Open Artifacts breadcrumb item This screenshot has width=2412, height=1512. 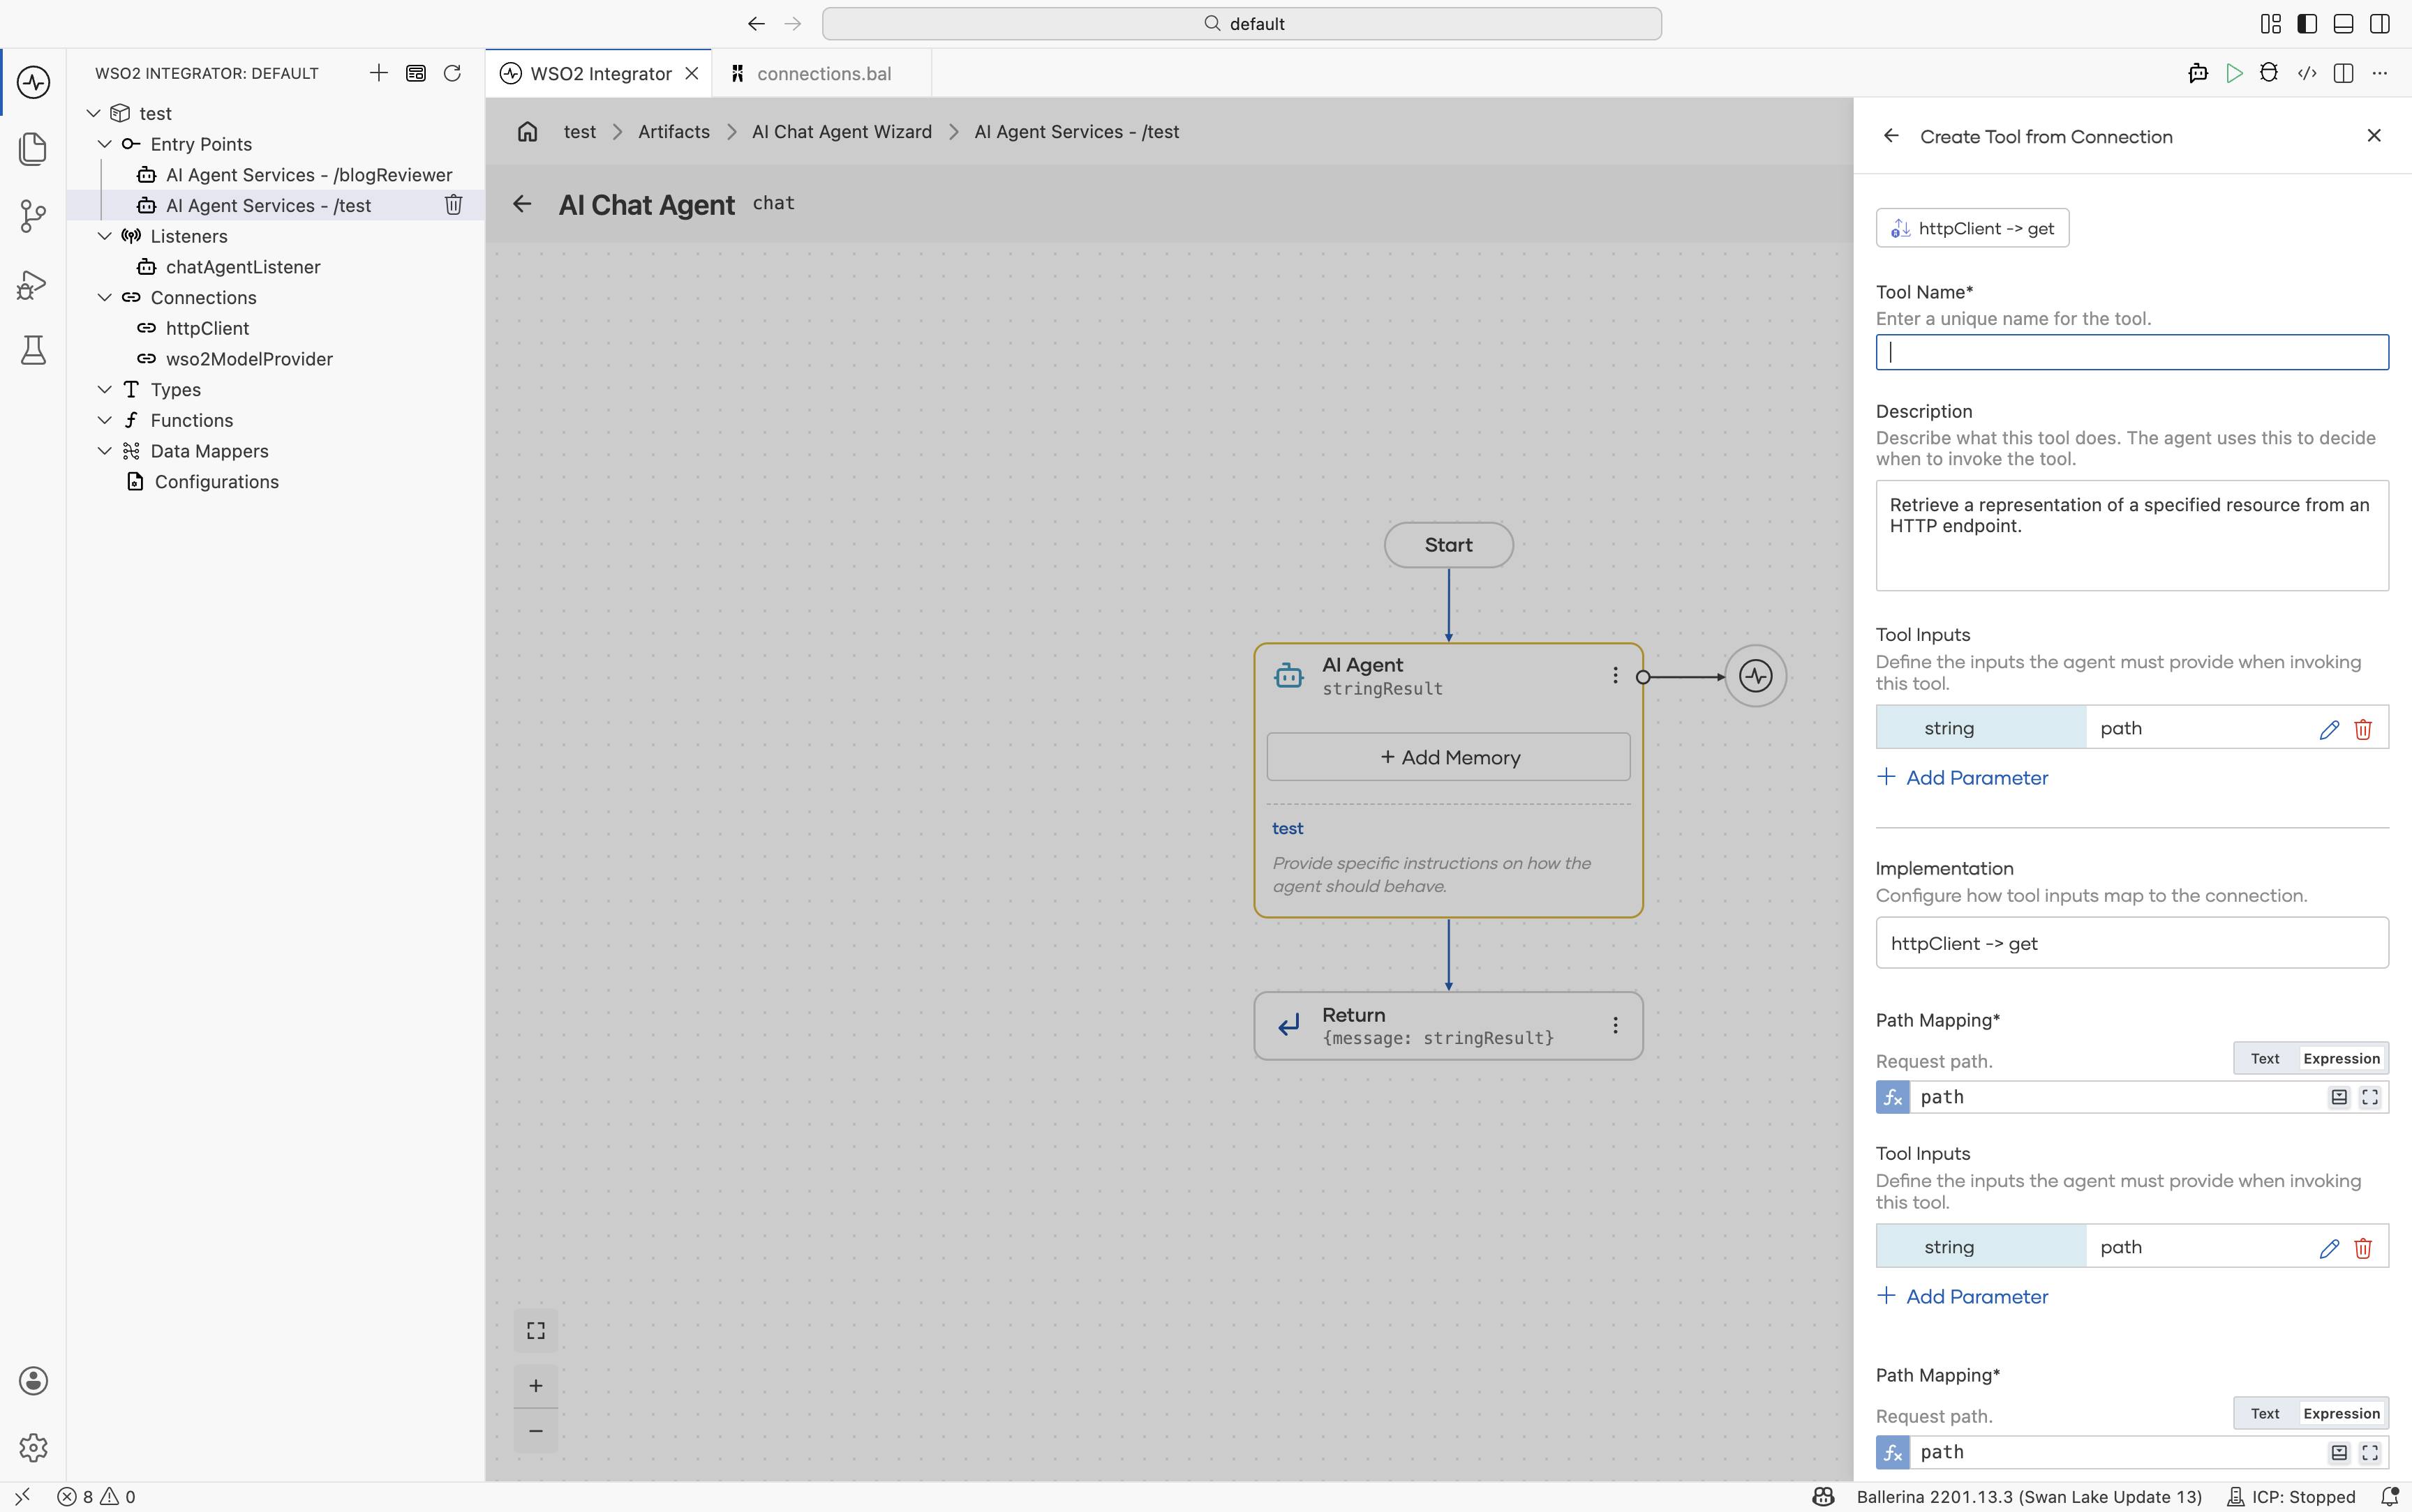click(x=673, y=132)
